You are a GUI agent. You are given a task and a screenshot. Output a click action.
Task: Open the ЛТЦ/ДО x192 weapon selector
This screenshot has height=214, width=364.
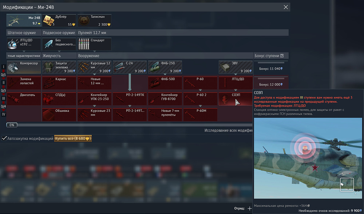(24, 44)
